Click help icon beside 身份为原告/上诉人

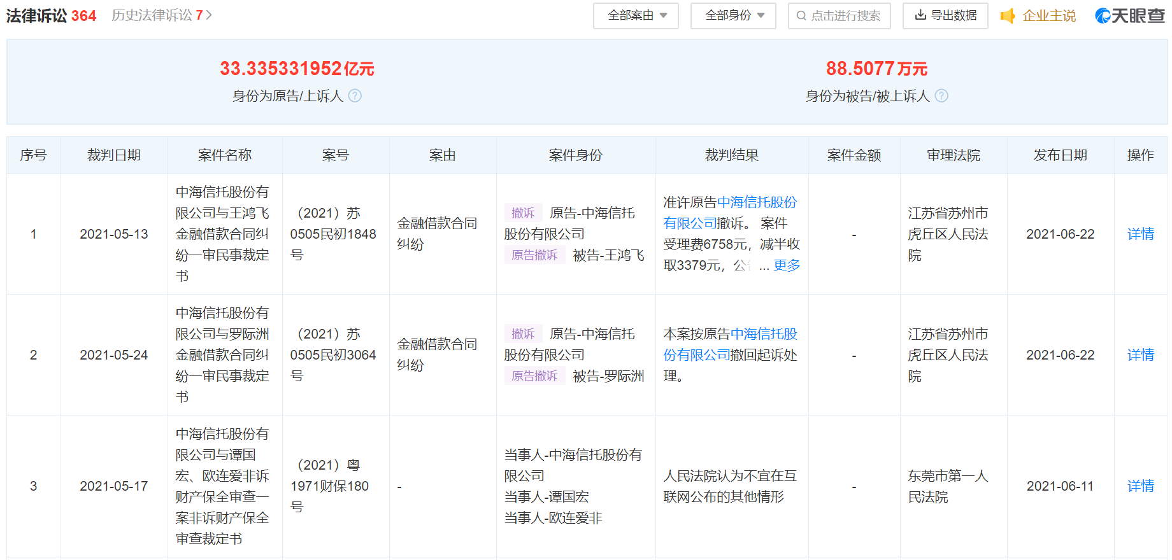(355, 95)
